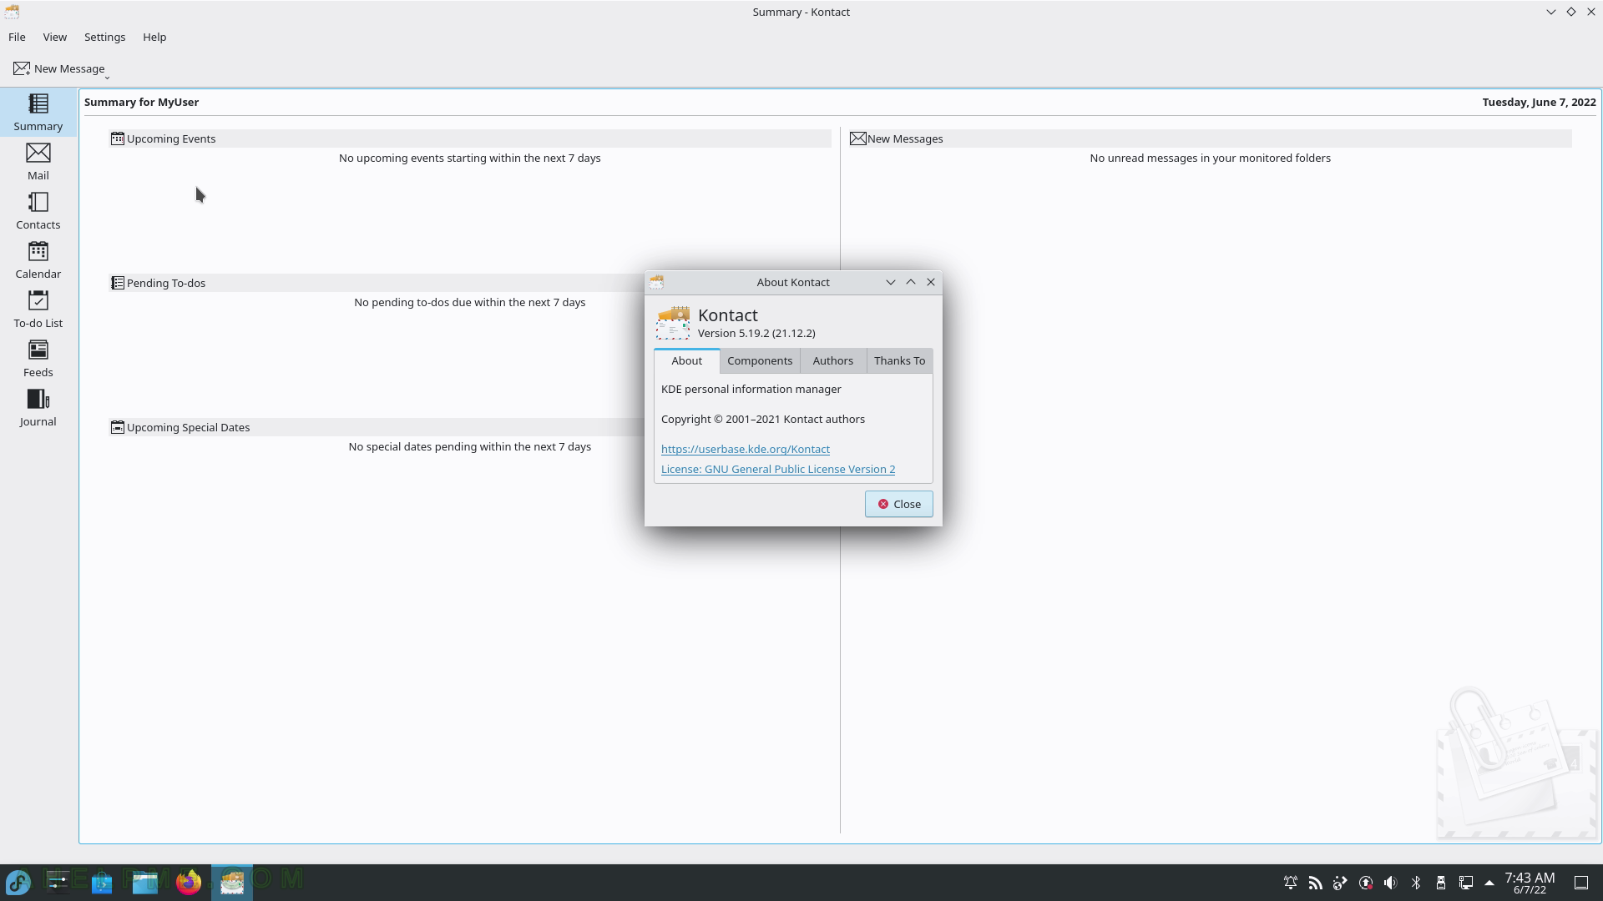Viewport: 1603px width, 901px height.
Task: Maximize the About Kontact dialog
Action: (x=910, y=282)
